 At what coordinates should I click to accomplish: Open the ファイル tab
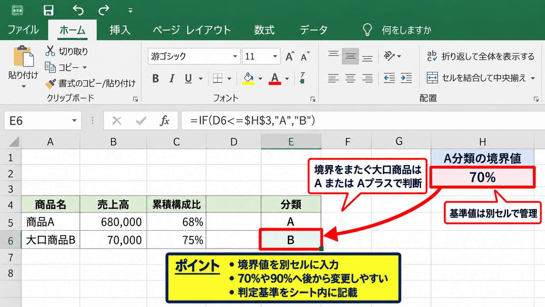[23, 30]
